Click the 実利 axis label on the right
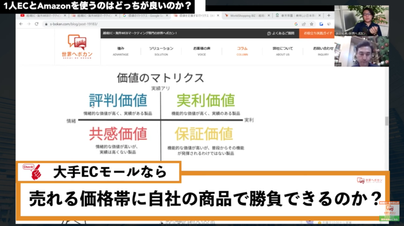Viewport: 404px width, 226px height. (249, 120)
